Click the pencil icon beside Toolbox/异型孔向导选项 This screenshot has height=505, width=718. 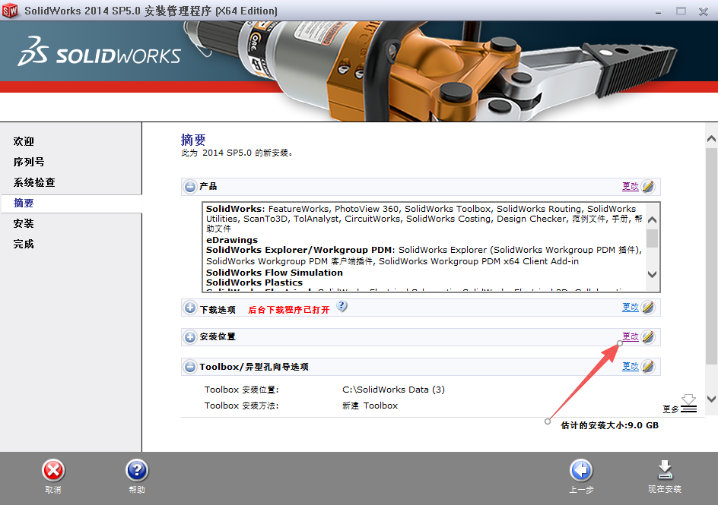coord(648,366)
